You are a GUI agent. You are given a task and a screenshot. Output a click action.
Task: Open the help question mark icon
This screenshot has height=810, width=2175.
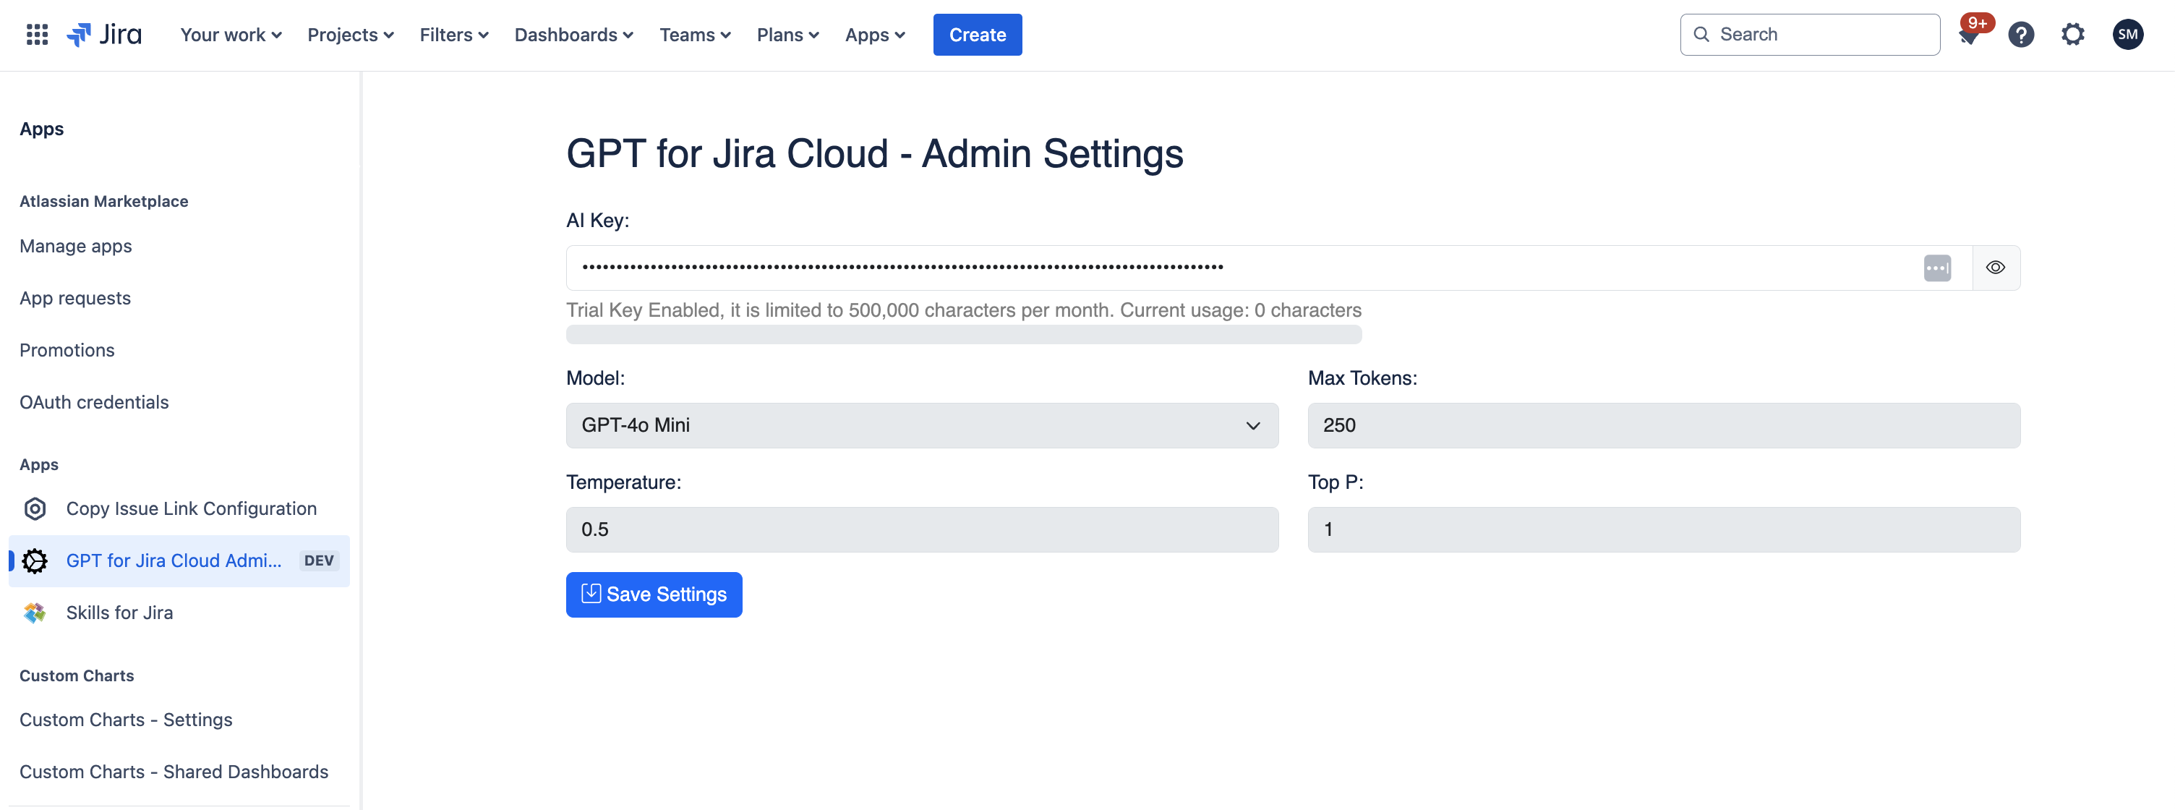[x=2020, y=35]
